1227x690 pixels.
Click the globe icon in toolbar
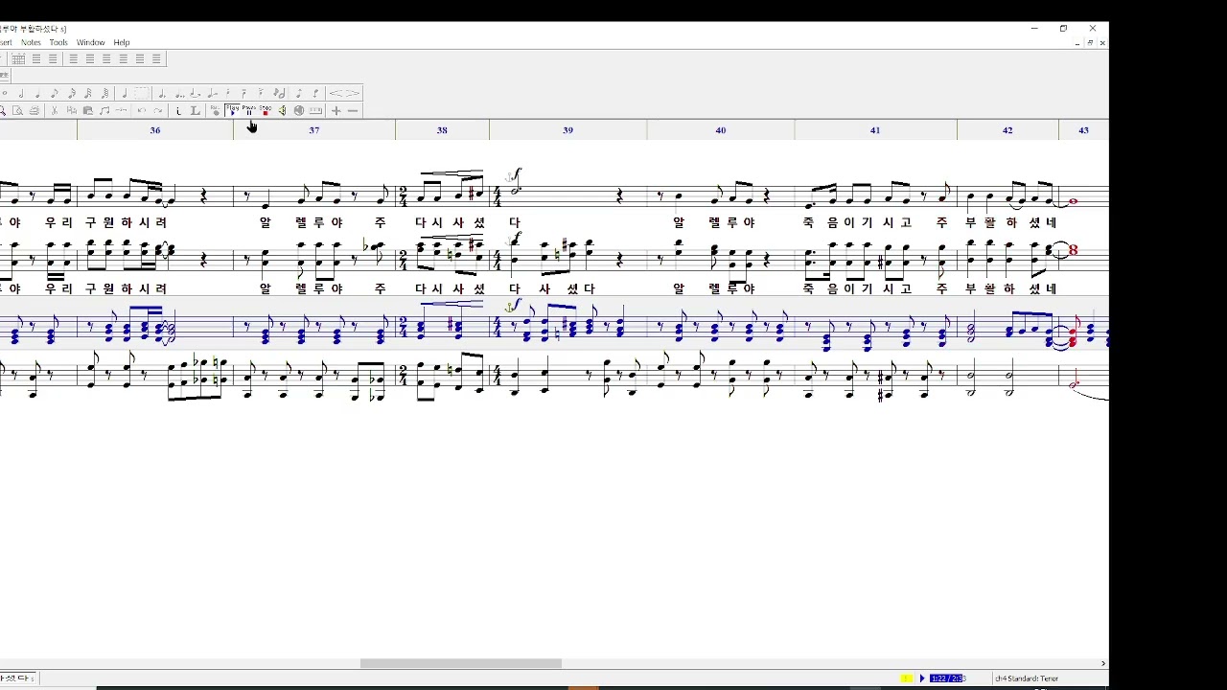pyautogui.click(x=299, y=111)
